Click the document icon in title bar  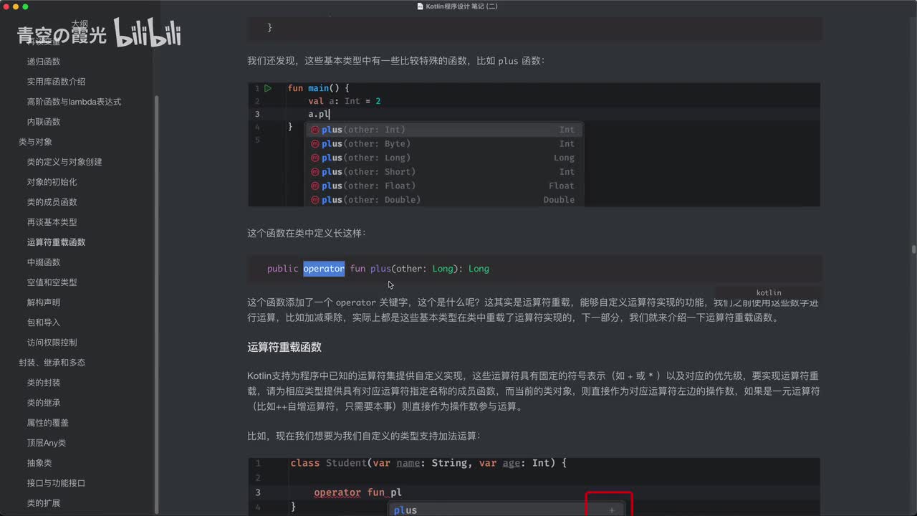tap(420, 6)
